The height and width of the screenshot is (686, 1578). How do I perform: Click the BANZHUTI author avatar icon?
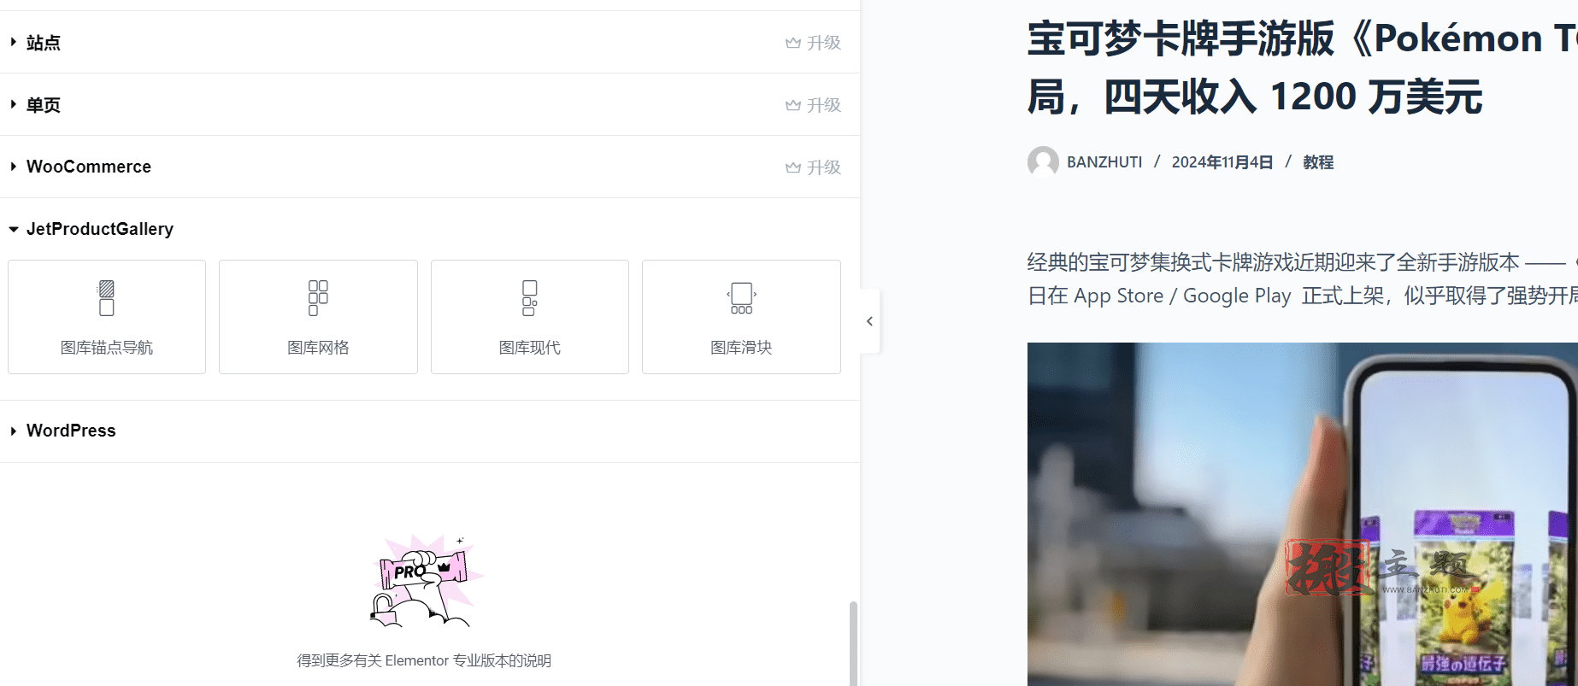[x=1043, y=161]
